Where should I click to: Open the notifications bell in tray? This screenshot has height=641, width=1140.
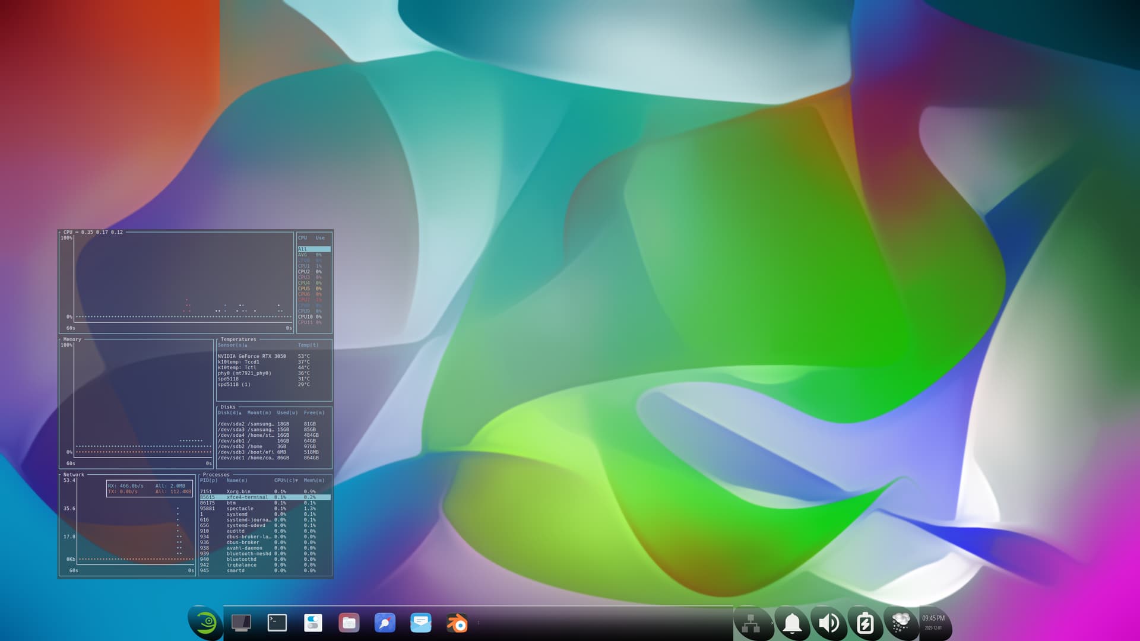pyautogui.click(x=792, y=623)
